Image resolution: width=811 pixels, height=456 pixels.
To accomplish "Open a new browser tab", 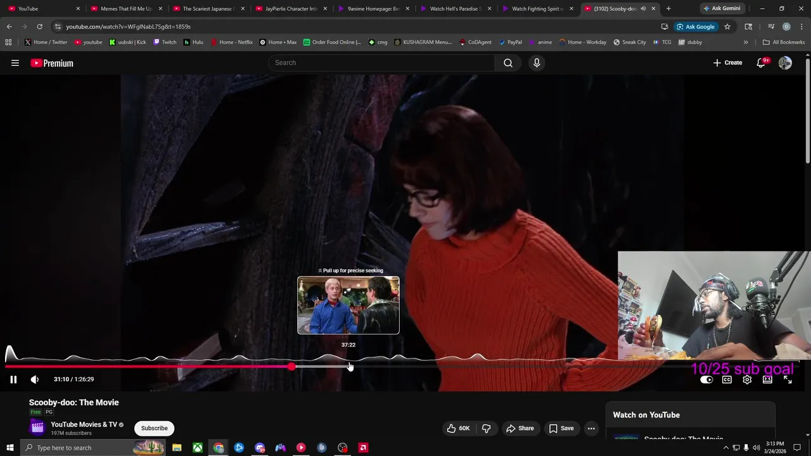I will click(x=668, y=9).
